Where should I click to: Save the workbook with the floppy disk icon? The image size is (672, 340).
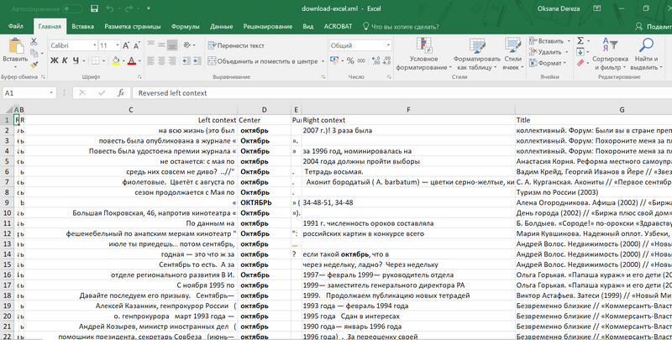94,8
